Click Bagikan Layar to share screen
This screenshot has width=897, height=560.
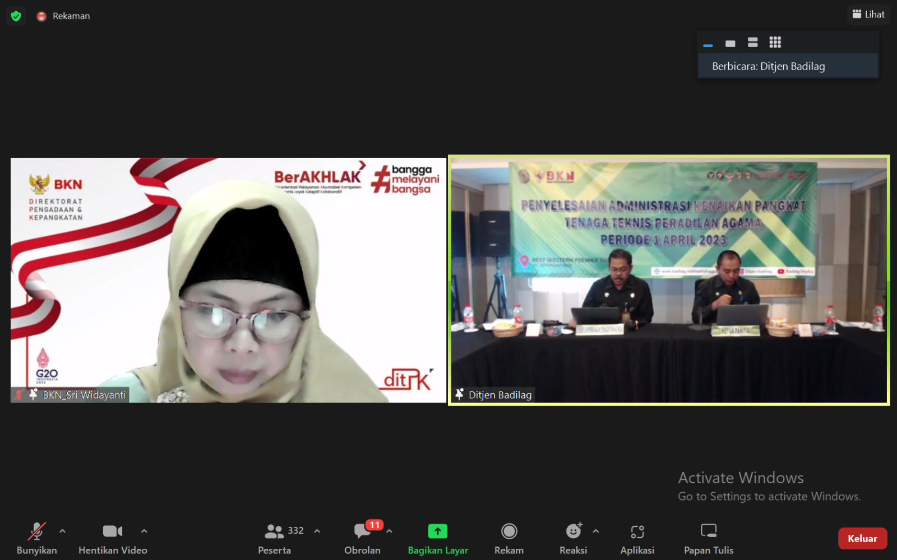pos(437,538)
